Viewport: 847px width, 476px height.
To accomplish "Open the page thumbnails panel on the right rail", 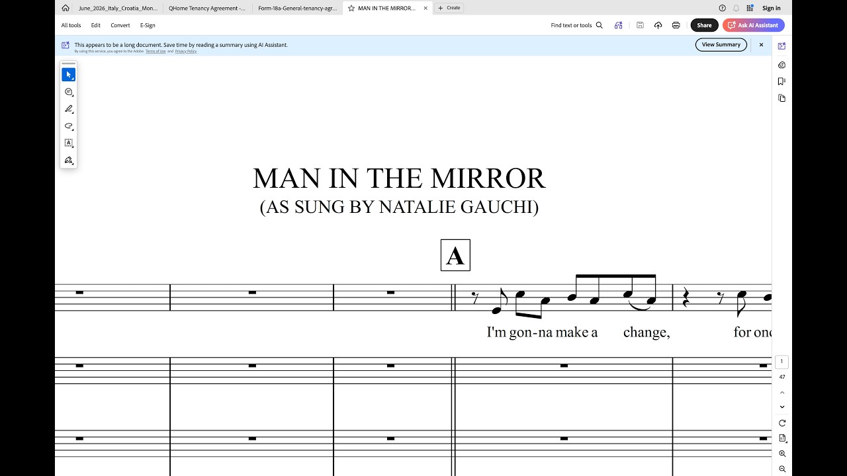I will click(781, 98).
